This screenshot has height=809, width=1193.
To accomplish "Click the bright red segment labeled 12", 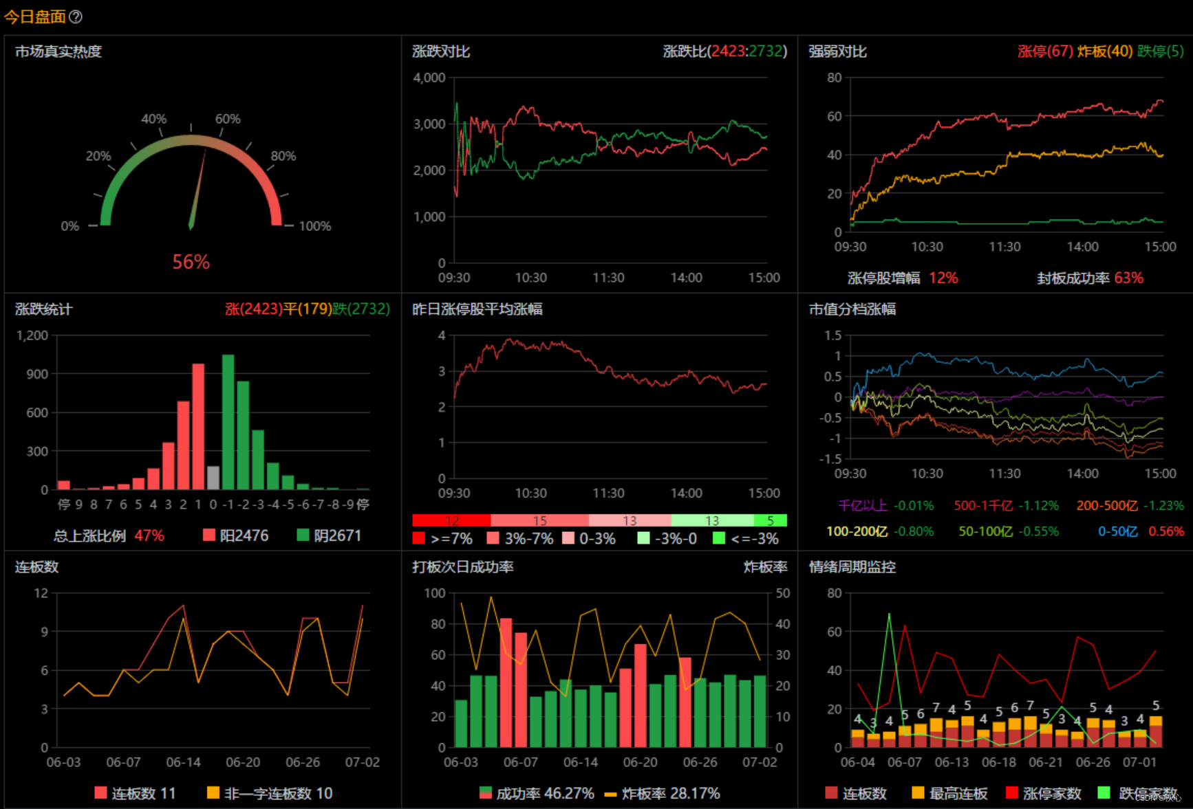I will [451, 520].
